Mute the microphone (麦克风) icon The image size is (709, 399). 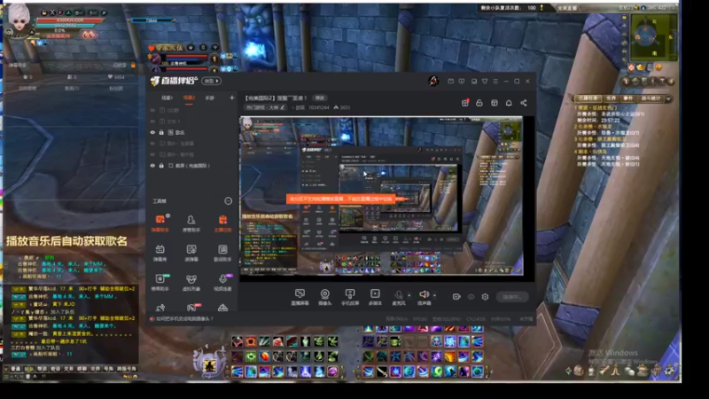coord(398,295)
